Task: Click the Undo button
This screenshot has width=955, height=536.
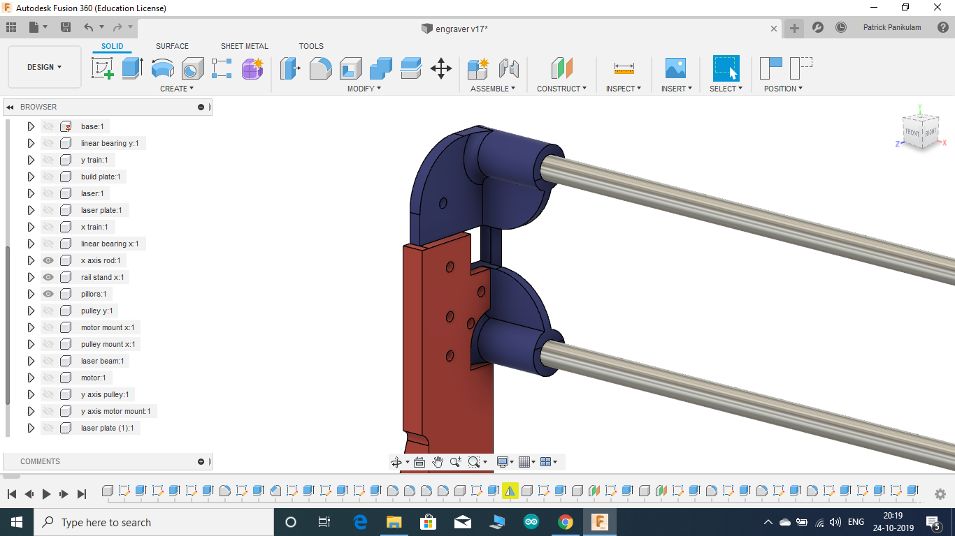Action: coord(87,26)
